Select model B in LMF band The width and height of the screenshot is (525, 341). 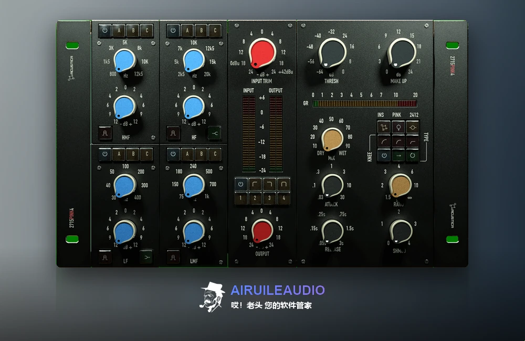[201, 154]
